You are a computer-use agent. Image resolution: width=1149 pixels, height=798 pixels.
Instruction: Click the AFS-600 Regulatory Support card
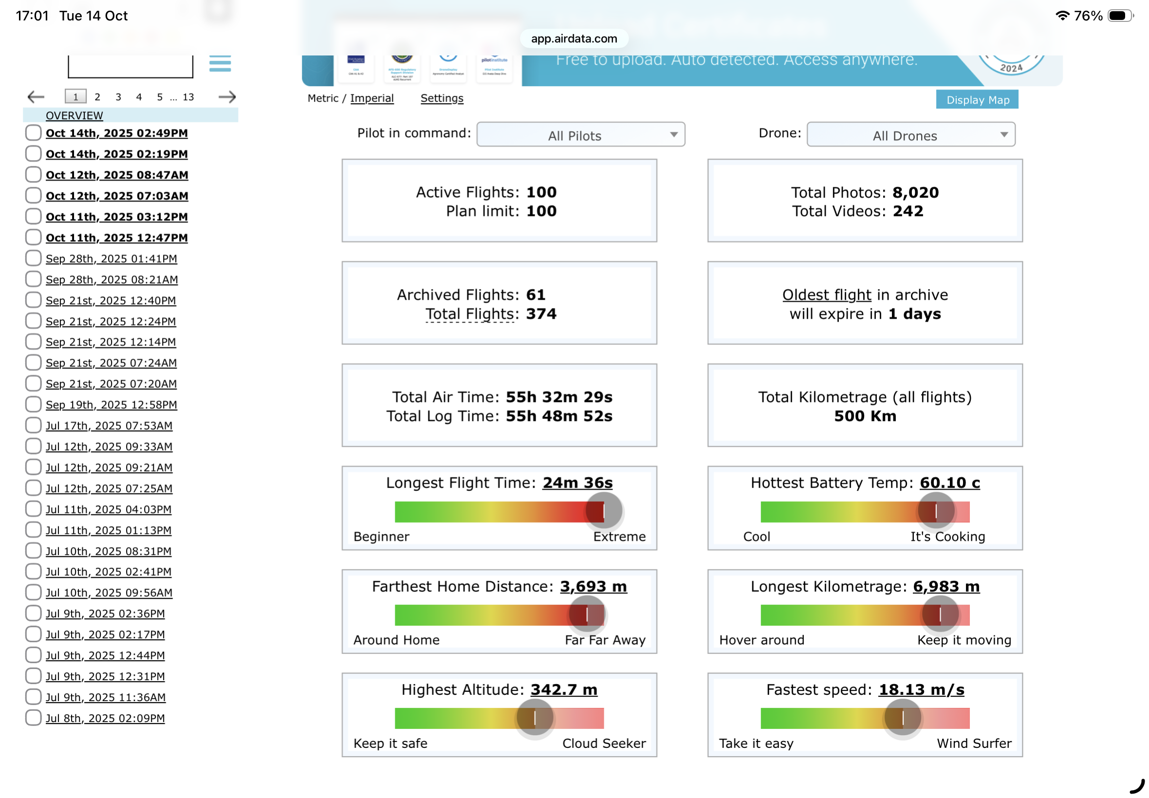[x=402, y=69]
